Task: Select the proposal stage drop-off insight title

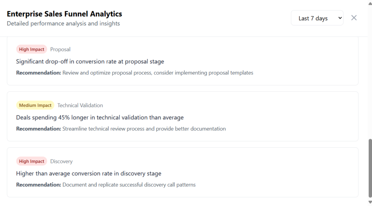Action: (x=90, y=62)
